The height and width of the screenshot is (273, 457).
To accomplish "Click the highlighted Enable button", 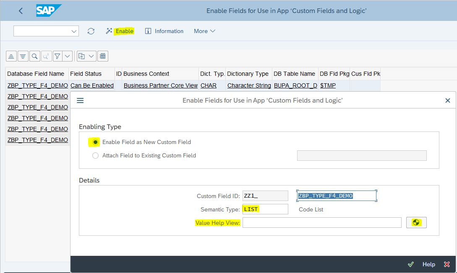I will pyautogui.click(x=124, y=31).
